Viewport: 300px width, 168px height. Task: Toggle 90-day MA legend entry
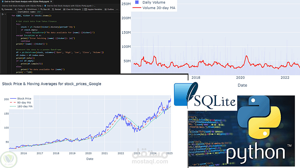point(20,103)
